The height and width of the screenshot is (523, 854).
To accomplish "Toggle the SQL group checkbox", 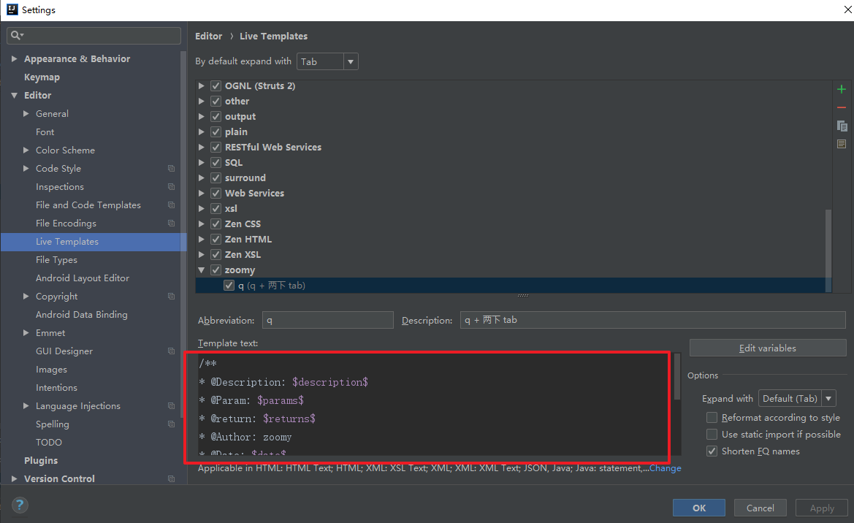I will coord(216,162).
